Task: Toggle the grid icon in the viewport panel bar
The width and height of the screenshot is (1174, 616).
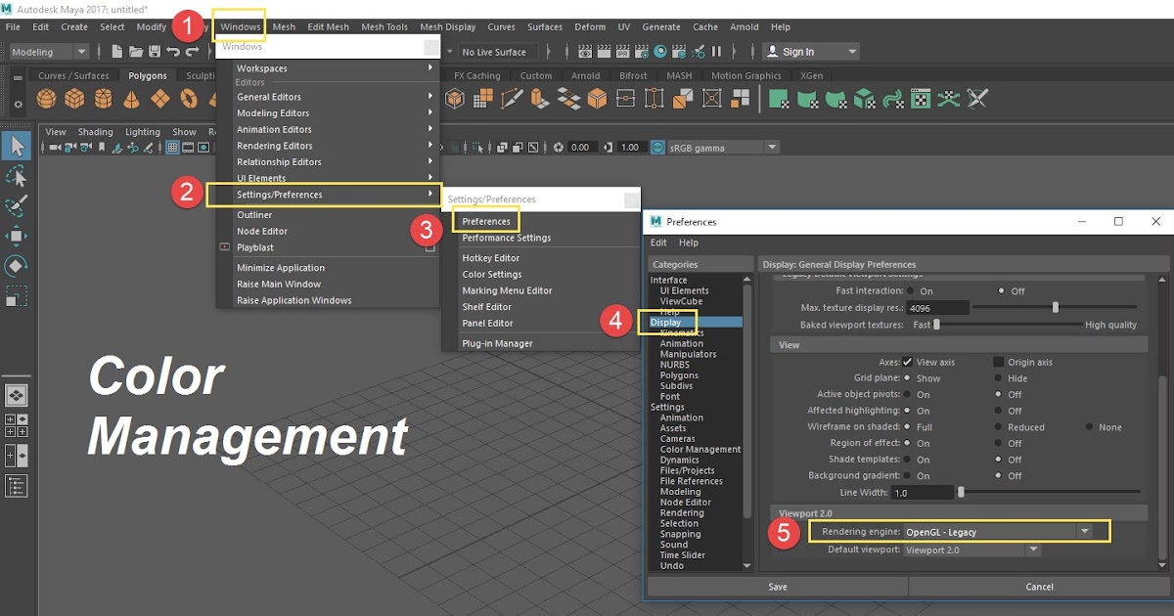Action: point(173,147)
